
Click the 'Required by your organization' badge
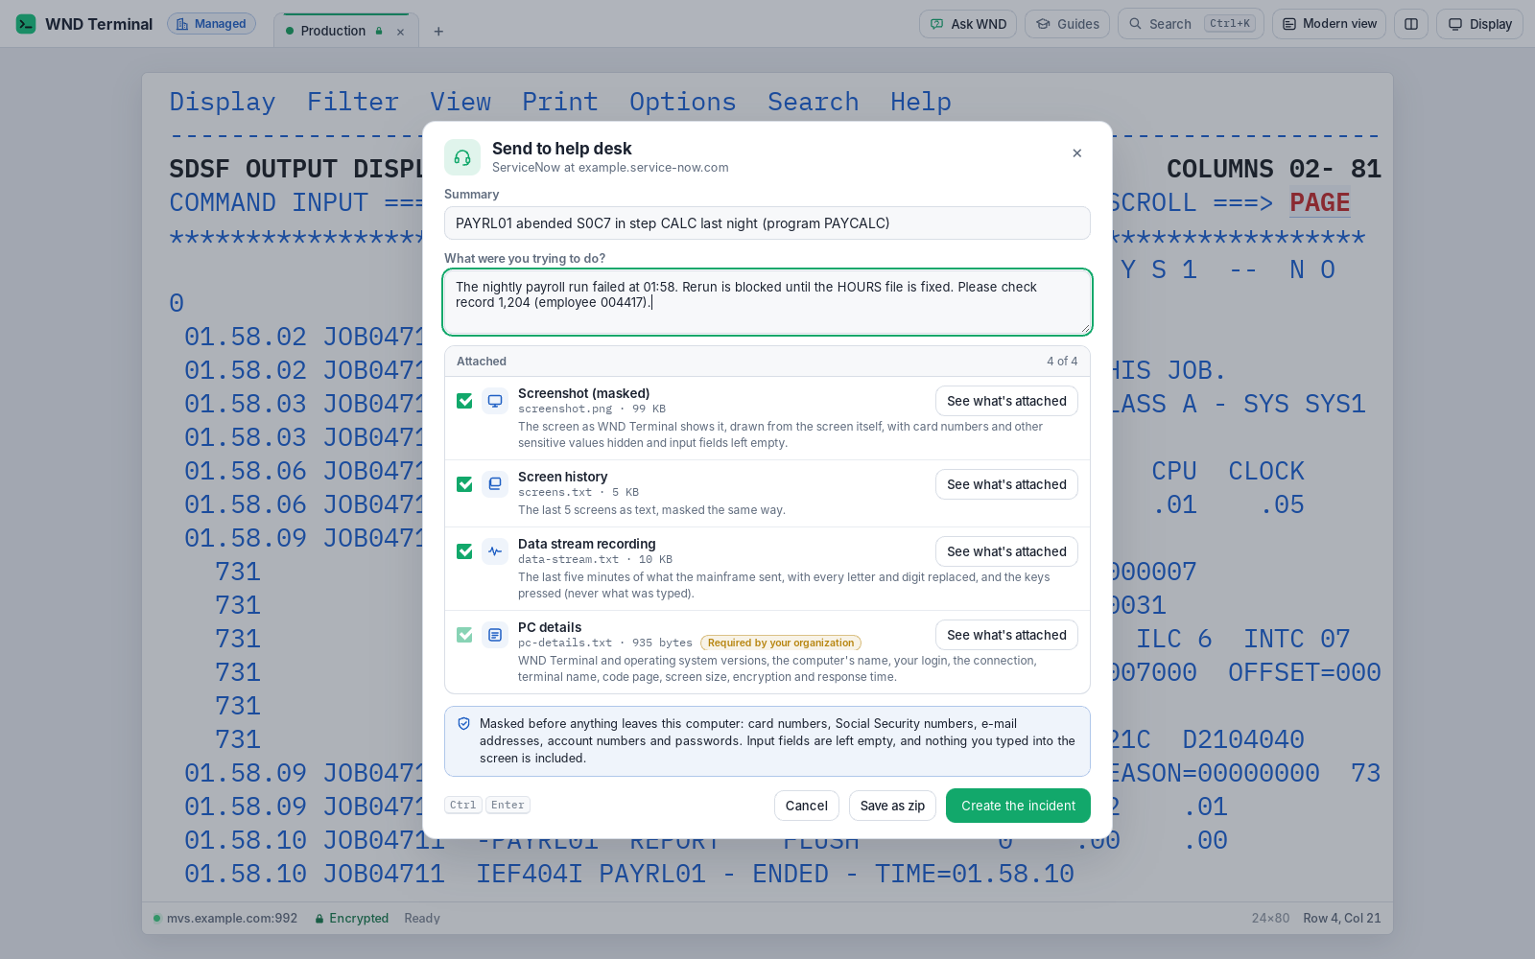(781, 643)
